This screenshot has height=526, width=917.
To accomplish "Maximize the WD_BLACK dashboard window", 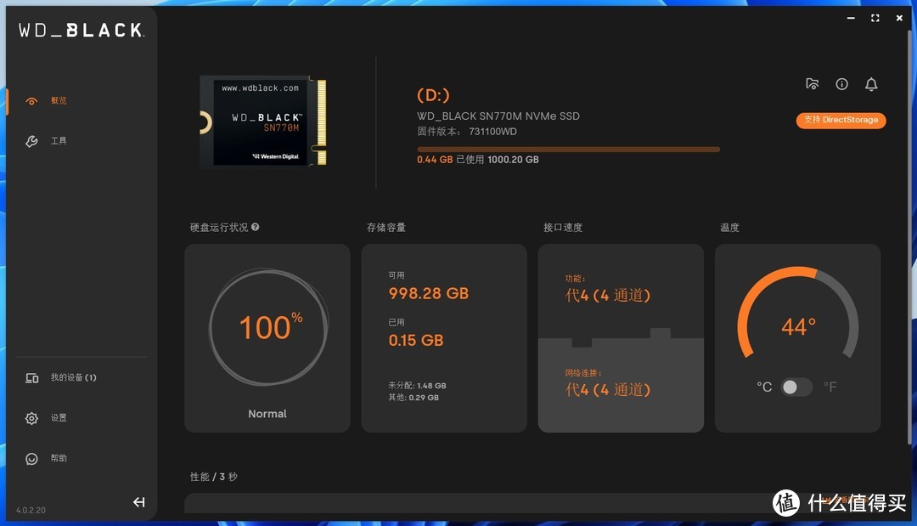I will click(x=875, y=18).
